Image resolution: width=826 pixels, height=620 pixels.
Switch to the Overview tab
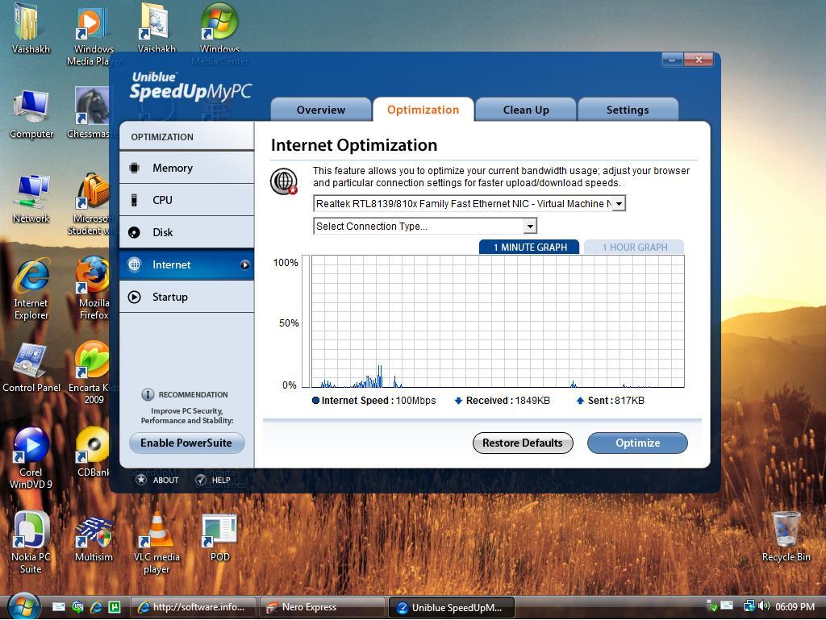(320, 110)
